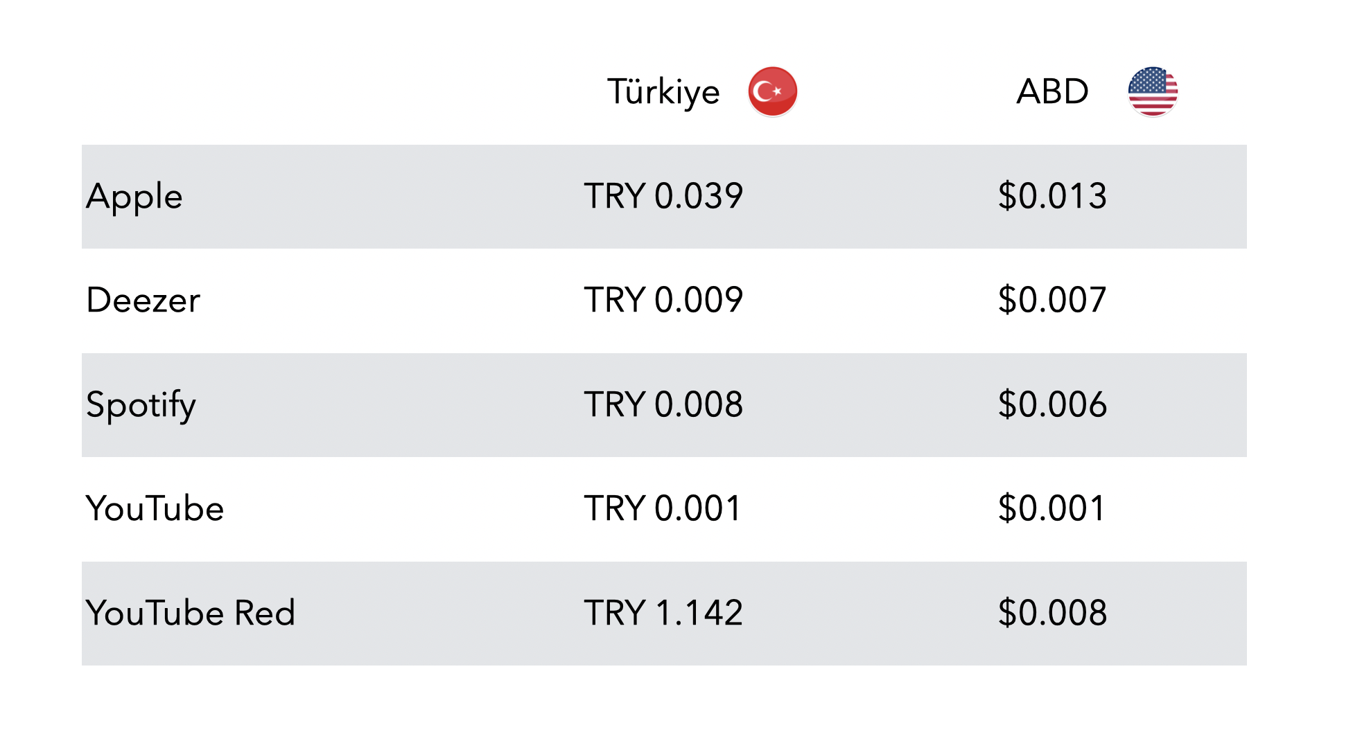Viewport: 1353px width, 741px height.
Task: Select Apple's $0.013 ABD price
Action: pyautogui.click(x=1052, y=196)
